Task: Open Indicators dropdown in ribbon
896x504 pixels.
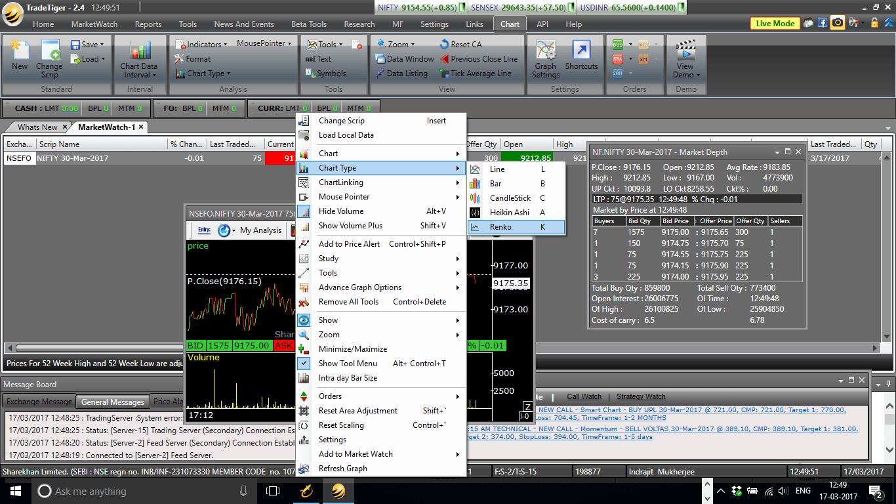Action: (x=201, y=45)
